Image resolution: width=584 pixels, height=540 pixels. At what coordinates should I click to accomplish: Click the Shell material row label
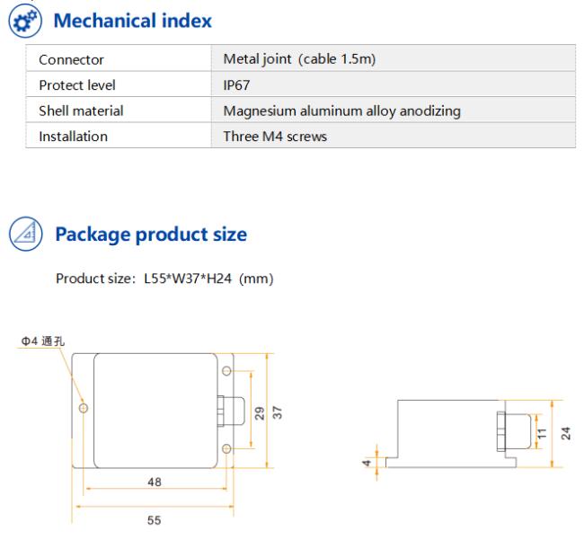pyautogui.click(x=81, y=111)
